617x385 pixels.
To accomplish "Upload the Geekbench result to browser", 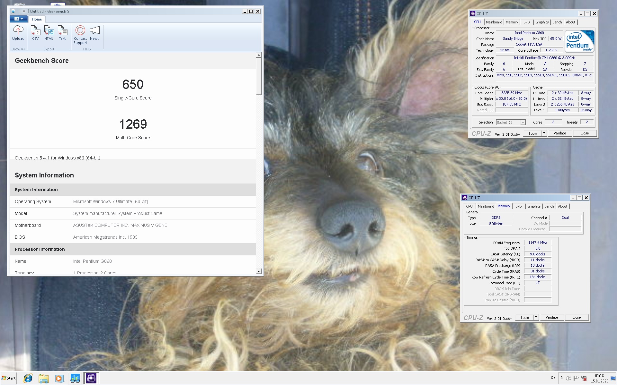I will coord(18,33).
